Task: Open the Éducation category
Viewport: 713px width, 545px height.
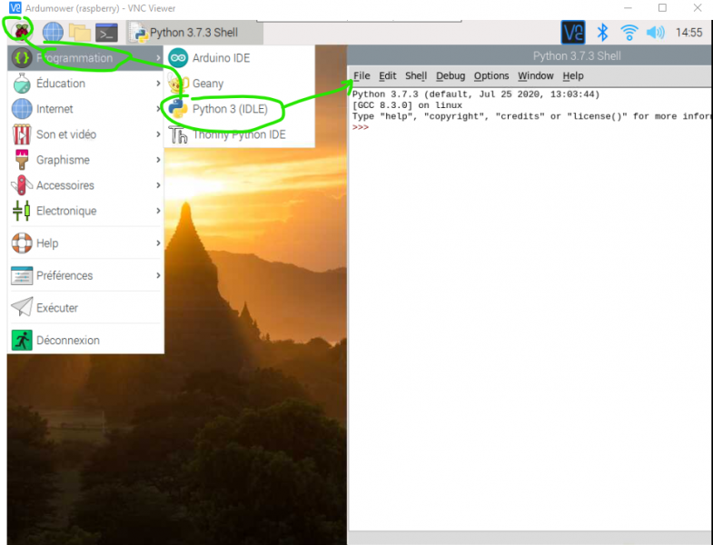Action: [85, 84]
